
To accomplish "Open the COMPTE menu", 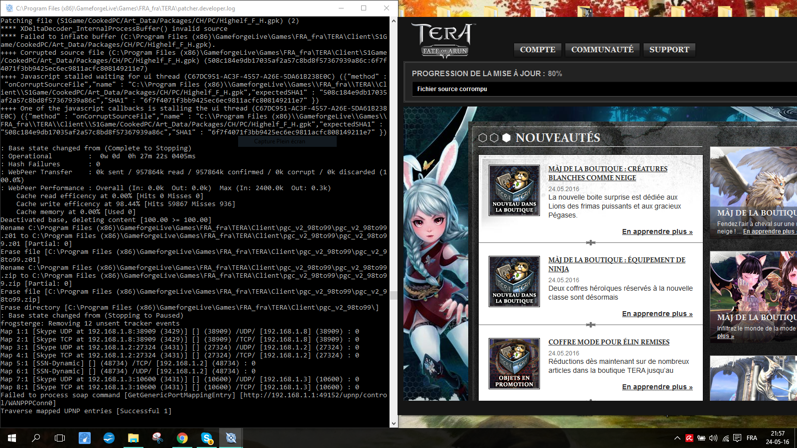I will pos(537,50).
